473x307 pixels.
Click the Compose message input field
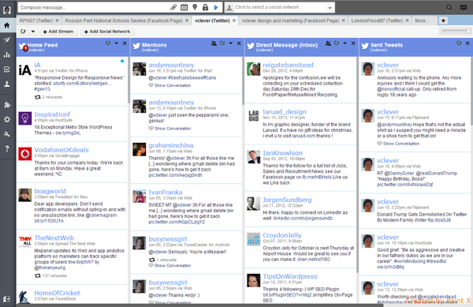[94, 7]
